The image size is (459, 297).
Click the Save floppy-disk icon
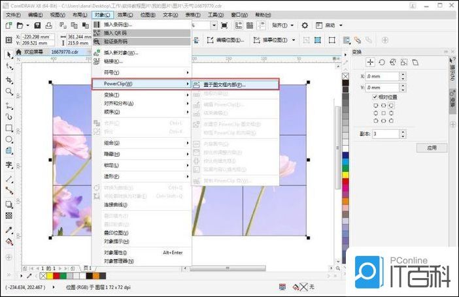pos(37,25)
